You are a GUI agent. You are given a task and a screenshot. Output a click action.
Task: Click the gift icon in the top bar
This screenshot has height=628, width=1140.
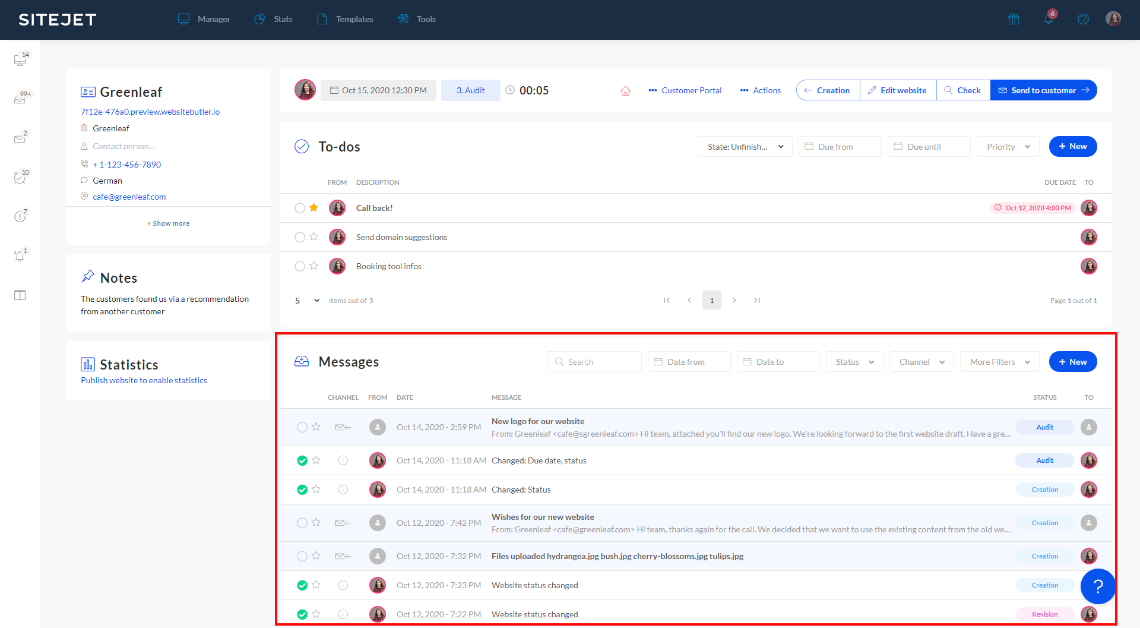[1014, 19]
